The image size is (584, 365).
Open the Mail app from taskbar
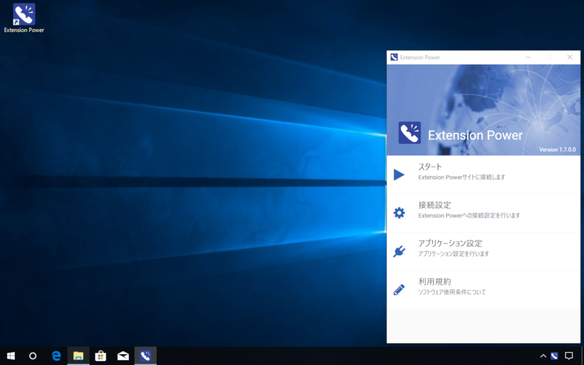(123, 356)
